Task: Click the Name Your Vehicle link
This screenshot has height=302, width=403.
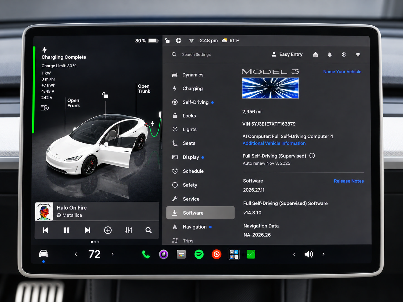Action: point(342,71)
